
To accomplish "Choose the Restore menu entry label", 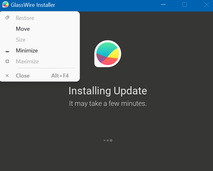I will click(25, 18).
